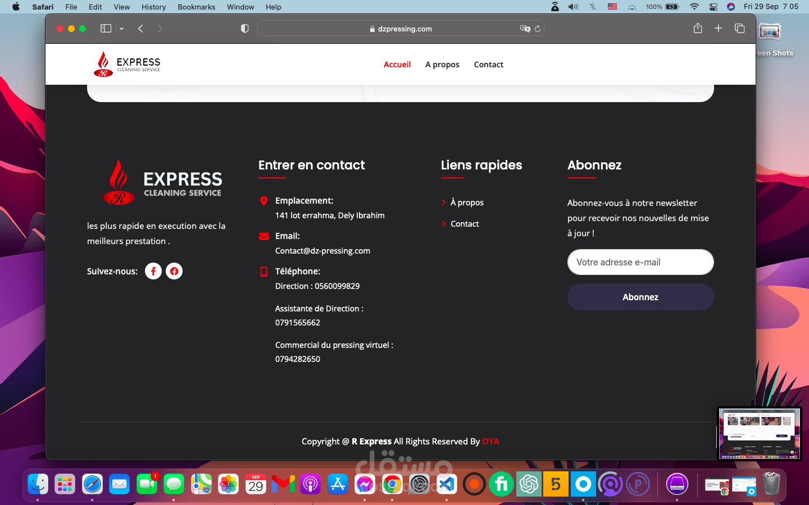
Task: Open the History menu
Action: click(x=154, y=7)
